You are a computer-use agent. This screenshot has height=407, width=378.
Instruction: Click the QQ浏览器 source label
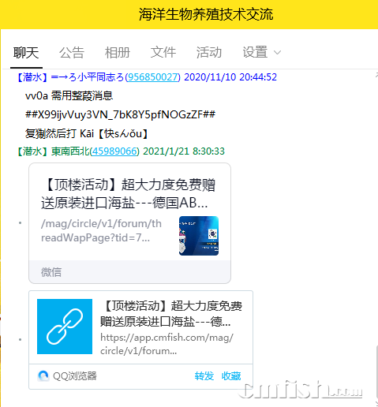point(75,376)
